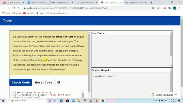Viewport: 183px width, 103px height.
Task: Show hidden system tray icons
Action: (x=154, y=101)
